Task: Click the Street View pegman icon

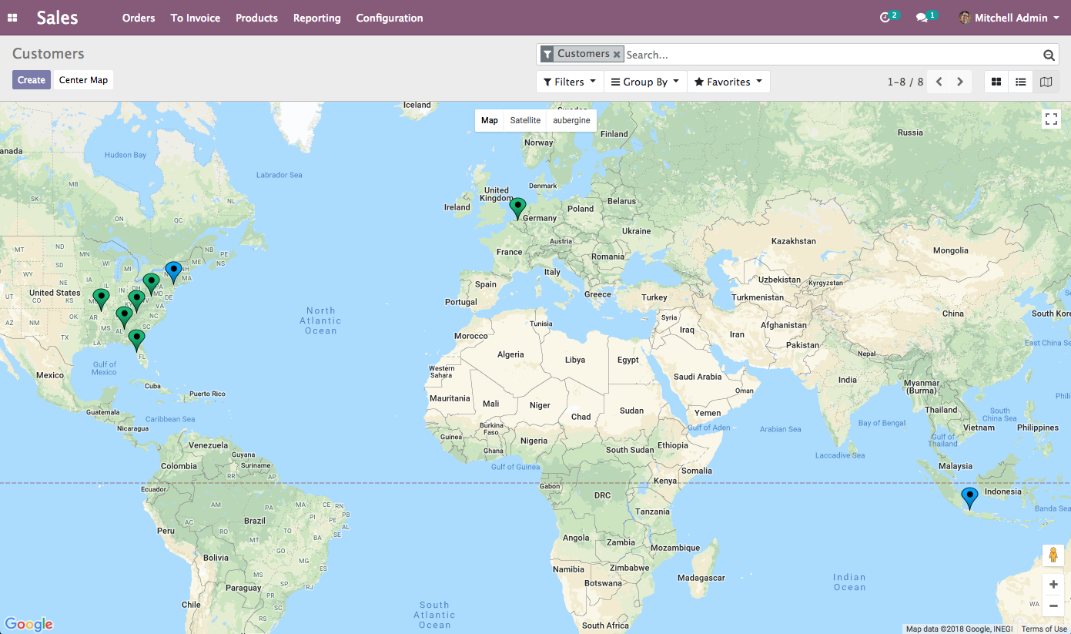Action: point(1053,555)
